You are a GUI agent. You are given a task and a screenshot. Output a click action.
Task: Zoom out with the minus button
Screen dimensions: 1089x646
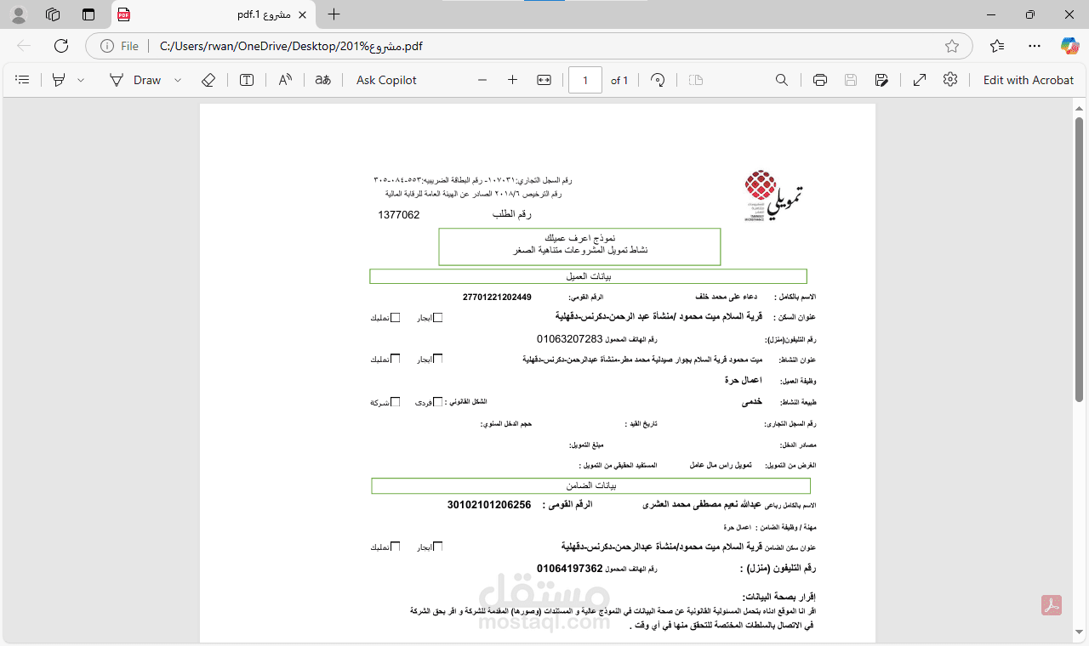coord(482,80)
